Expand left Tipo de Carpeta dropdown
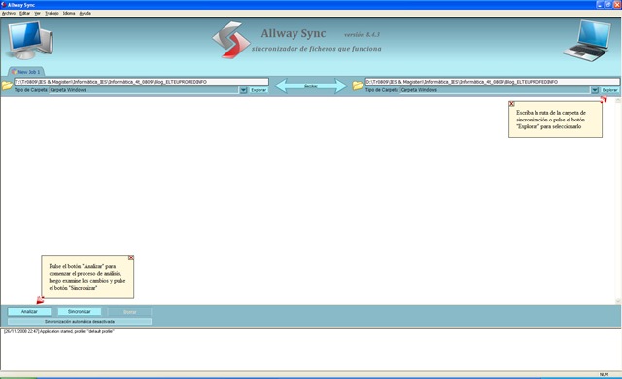This screenshot has width=622, height=379. pyautogui.click(x=244, y=90)
